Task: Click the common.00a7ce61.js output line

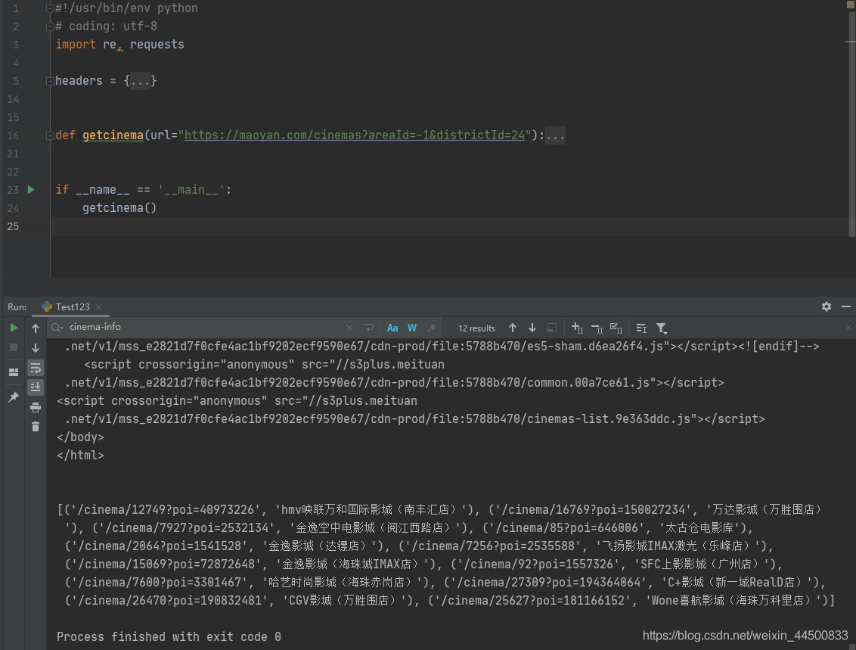Action: pyautogui.click(x=394, y=382)
